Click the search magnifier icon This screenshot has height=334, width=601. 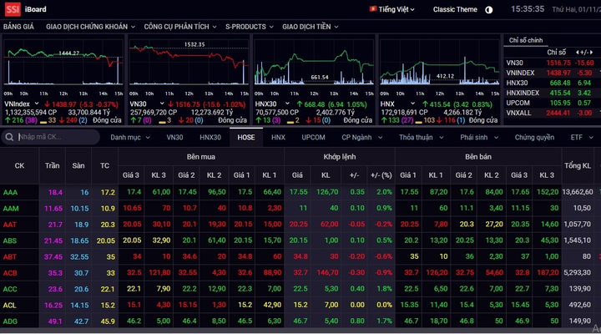click(x=13, y=137)
